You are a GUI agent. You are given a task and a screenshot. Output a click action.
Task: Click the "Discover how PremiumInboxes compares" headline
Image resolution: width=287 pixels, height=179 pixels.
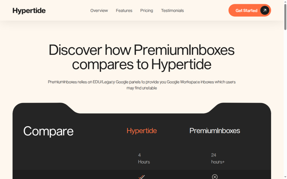coord(142,57)
